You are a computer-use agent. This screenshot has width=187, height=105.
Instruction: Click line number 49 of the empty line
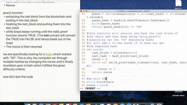click(83, 30)
